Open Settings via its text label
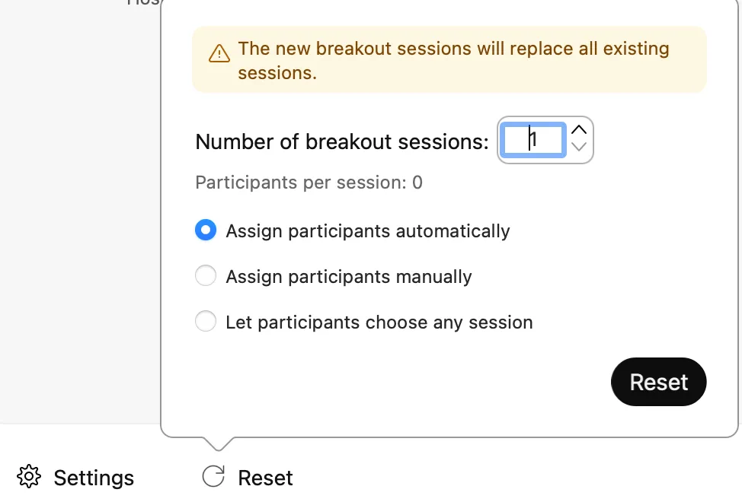Image resolution: width=742 pixels, height=502 pixels. click(94, 478)
